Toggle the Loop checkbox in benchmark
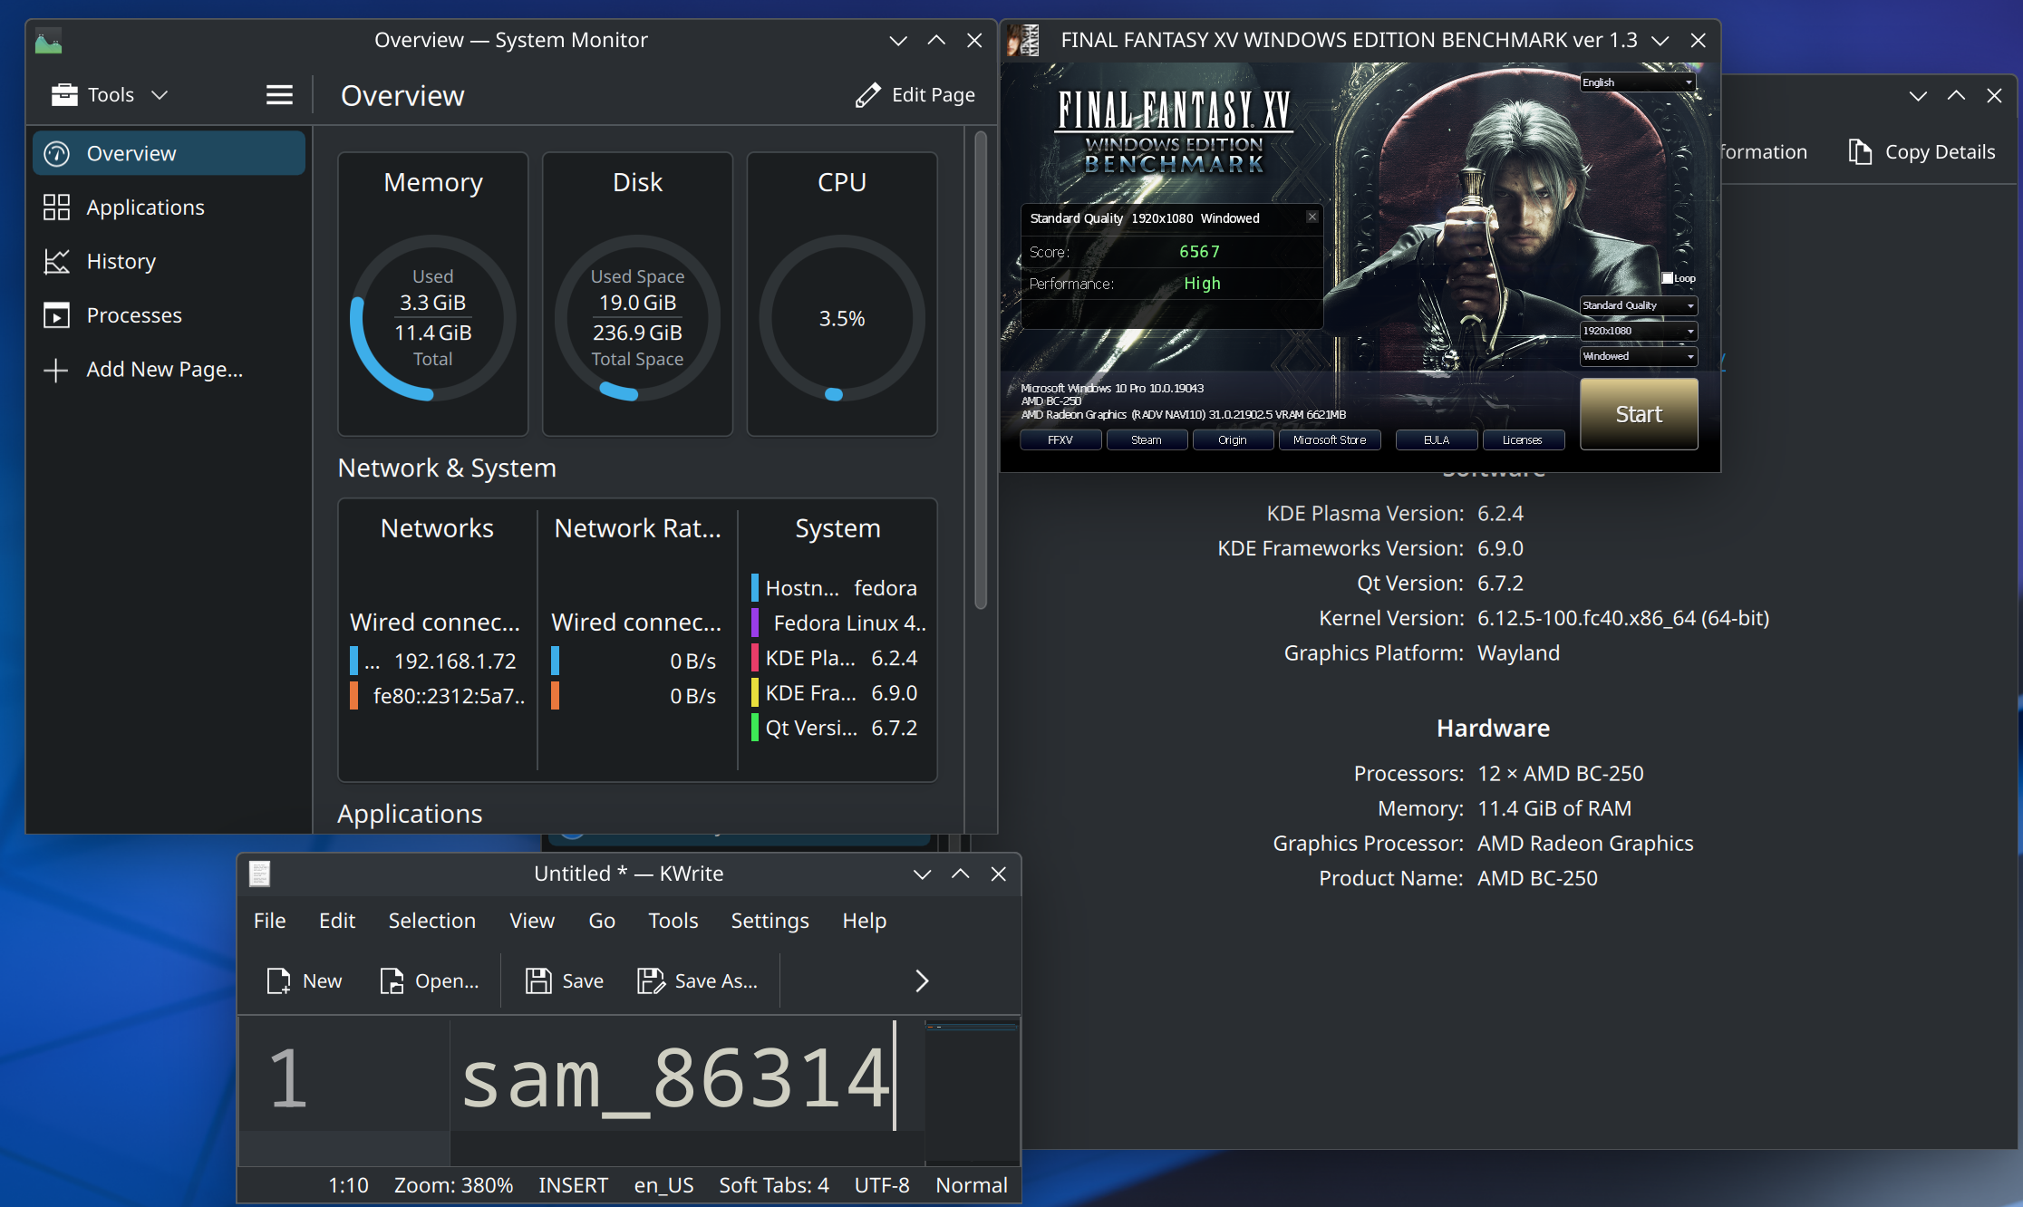Image resolution: width=2023 pixels, height=1207 pixels. (1668, 278)
